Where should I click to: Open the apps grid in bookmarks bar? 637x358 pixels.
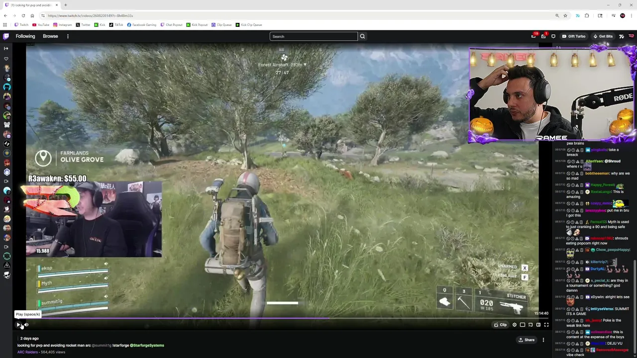[x=5, y=25]
